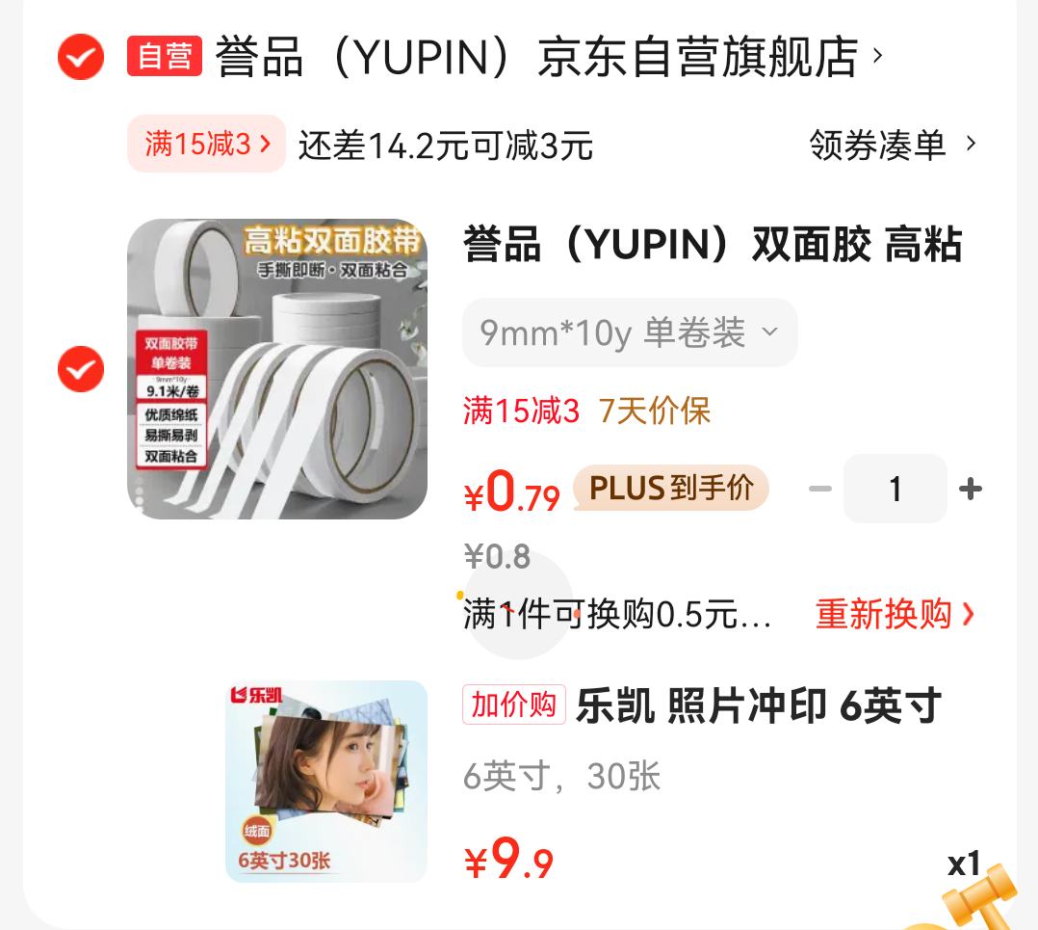The image size is (1038, 930).
Task: Open the double-sided tape product thumbnail
Action: tap(276, 369)
